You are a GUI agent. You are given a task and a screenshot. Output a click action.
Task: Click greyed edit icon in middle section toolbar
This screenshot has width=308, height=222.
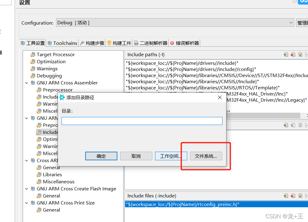point(300,125)
